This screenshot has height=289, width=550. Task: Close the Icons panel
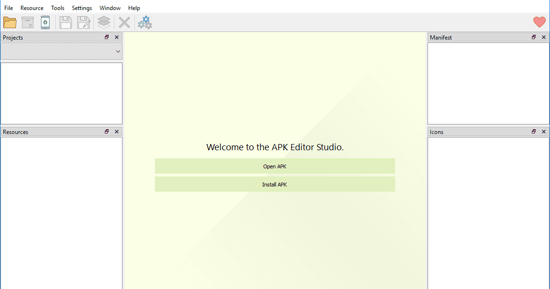click(544, 132)
